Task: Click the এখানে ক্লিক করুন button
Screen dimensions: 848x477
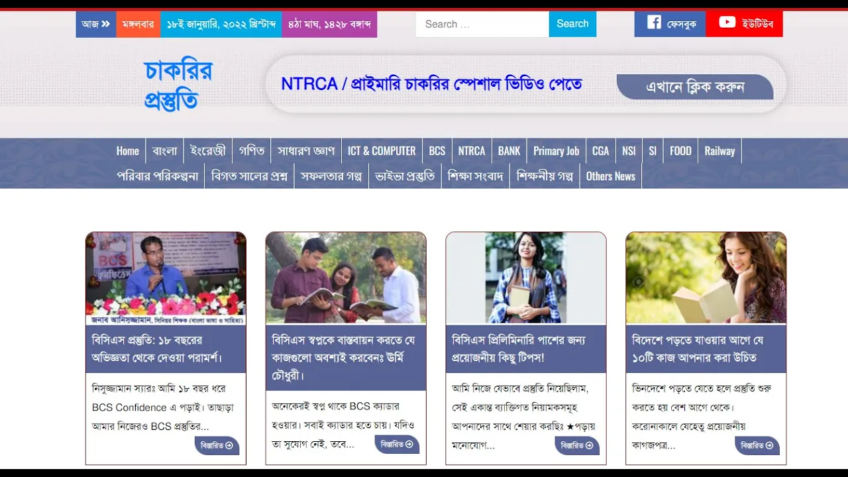Action: point(695,87)
